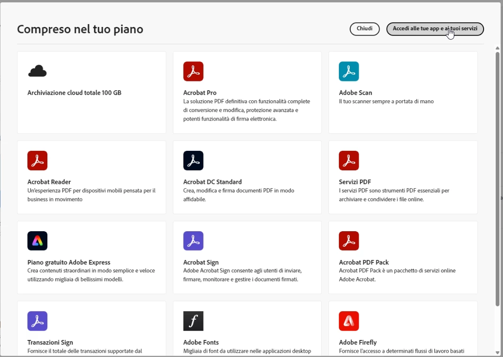Viewport: 503px width, 357px height.
Task: Click the Acrobat Reader description text
Action: coord(91,195)
